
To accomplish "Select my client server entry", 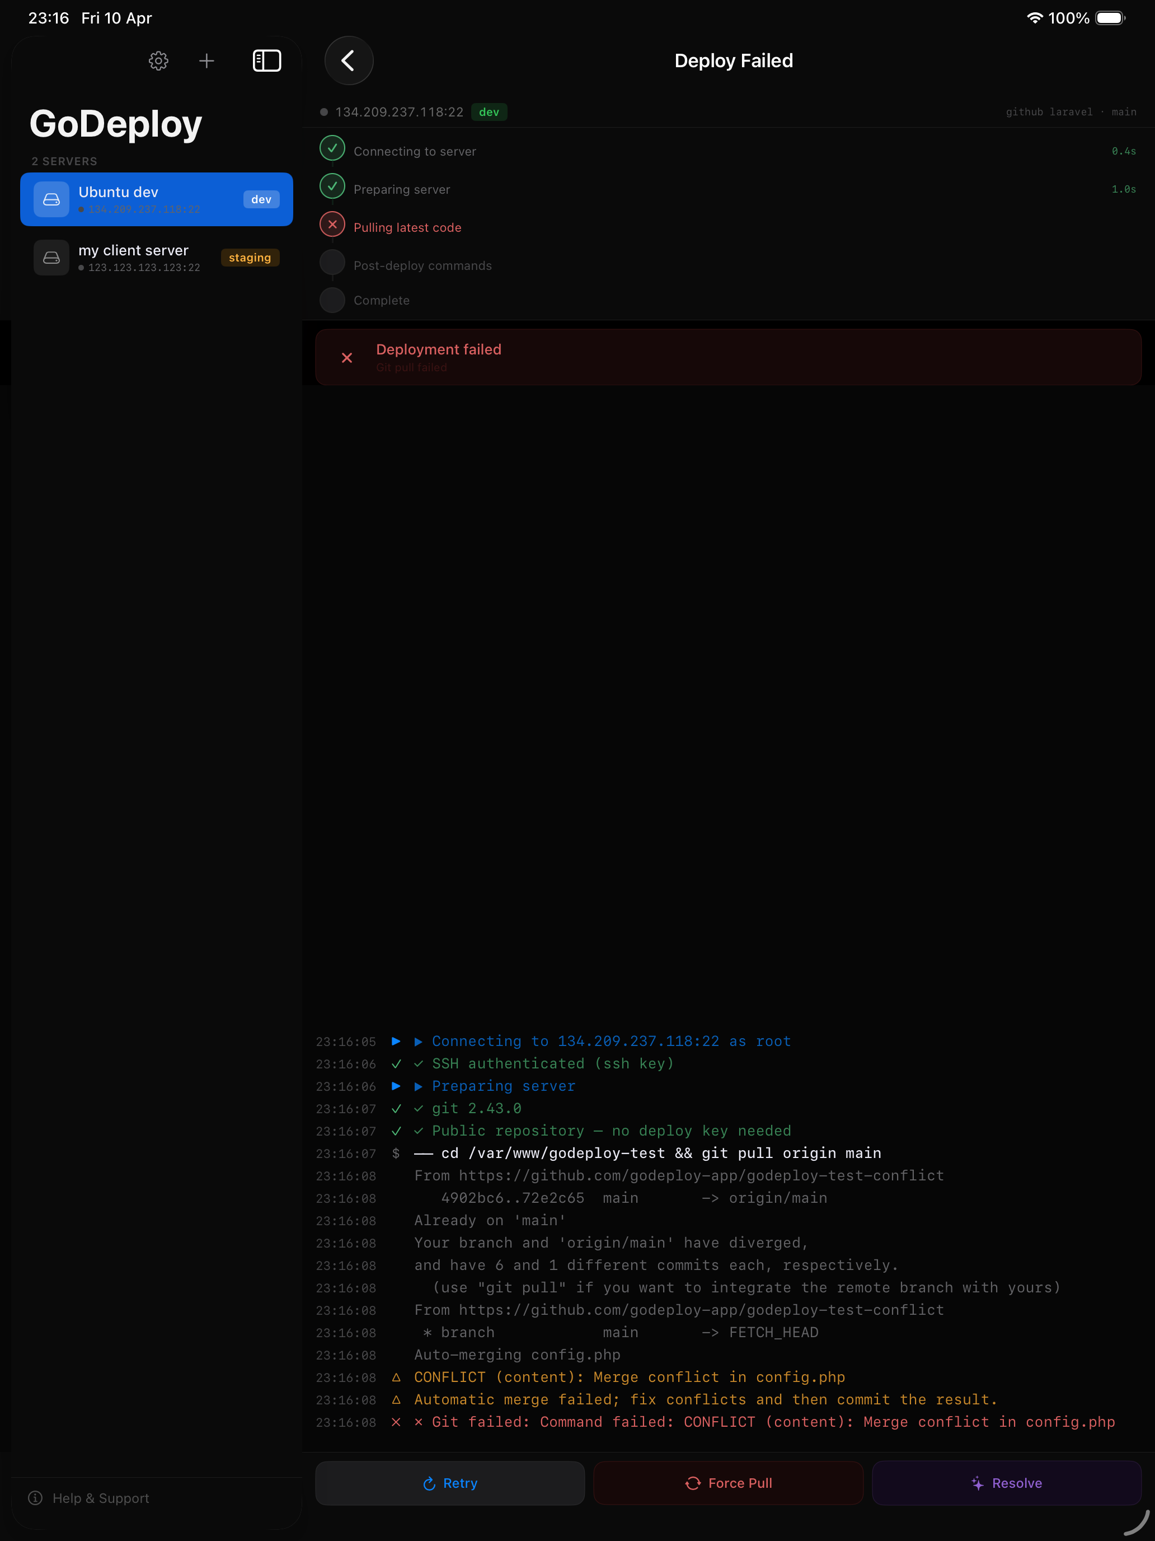I will pyautogui.click(x=157, y=258).
